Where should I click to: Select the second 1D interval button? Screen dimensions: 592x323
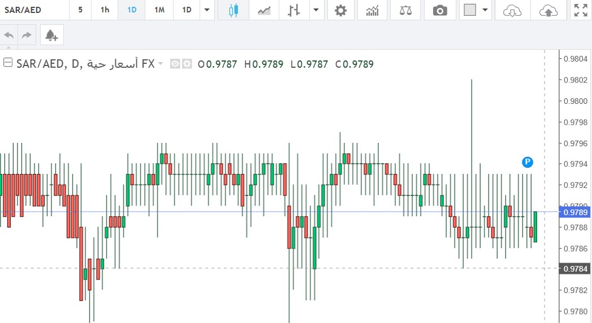187,10
